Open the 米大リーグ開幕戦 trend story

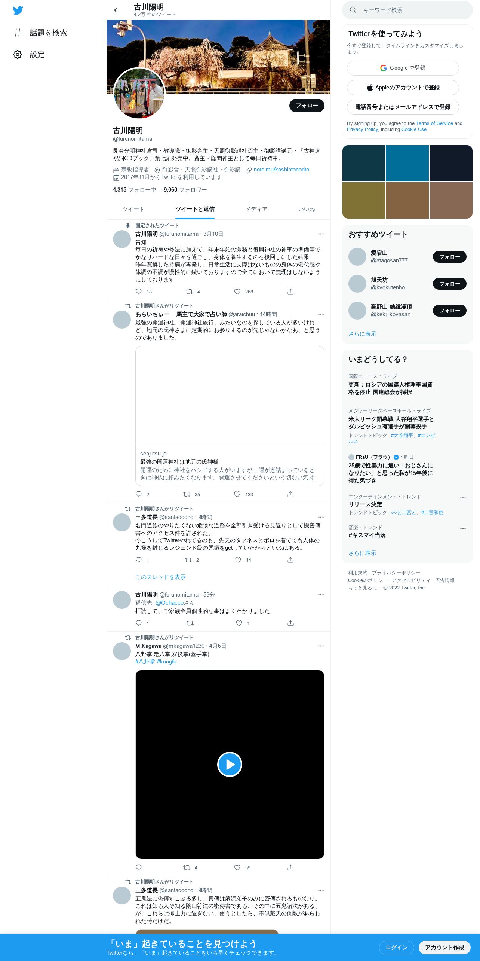pos(391,423)
